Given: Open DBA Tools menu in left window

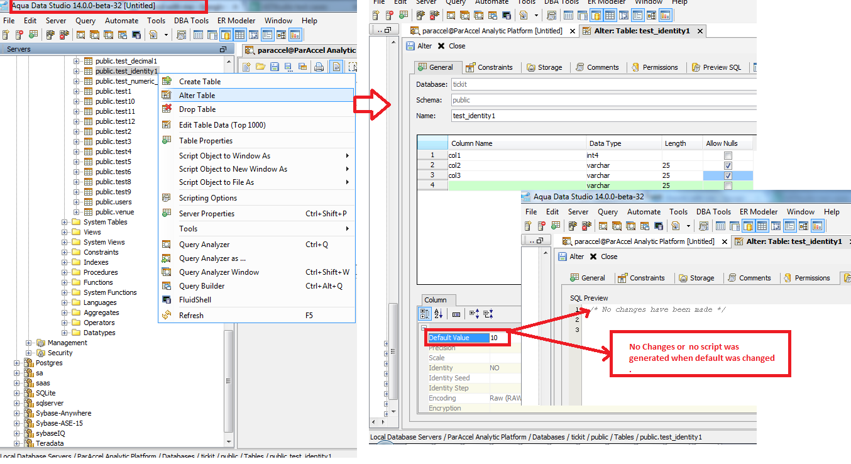Looking at the screenshot, I should pos(192,20).
